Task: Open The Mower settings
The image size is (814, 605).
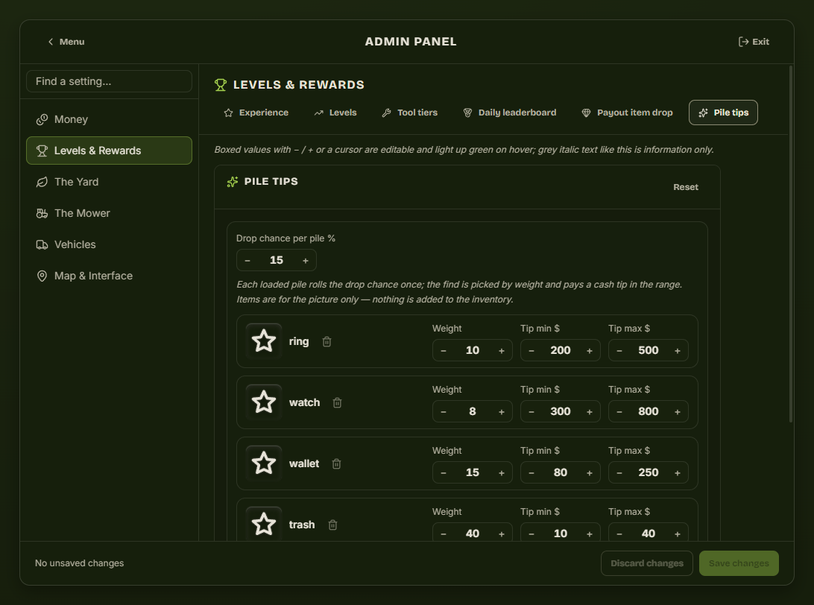Action: click(x=109, y=213)
